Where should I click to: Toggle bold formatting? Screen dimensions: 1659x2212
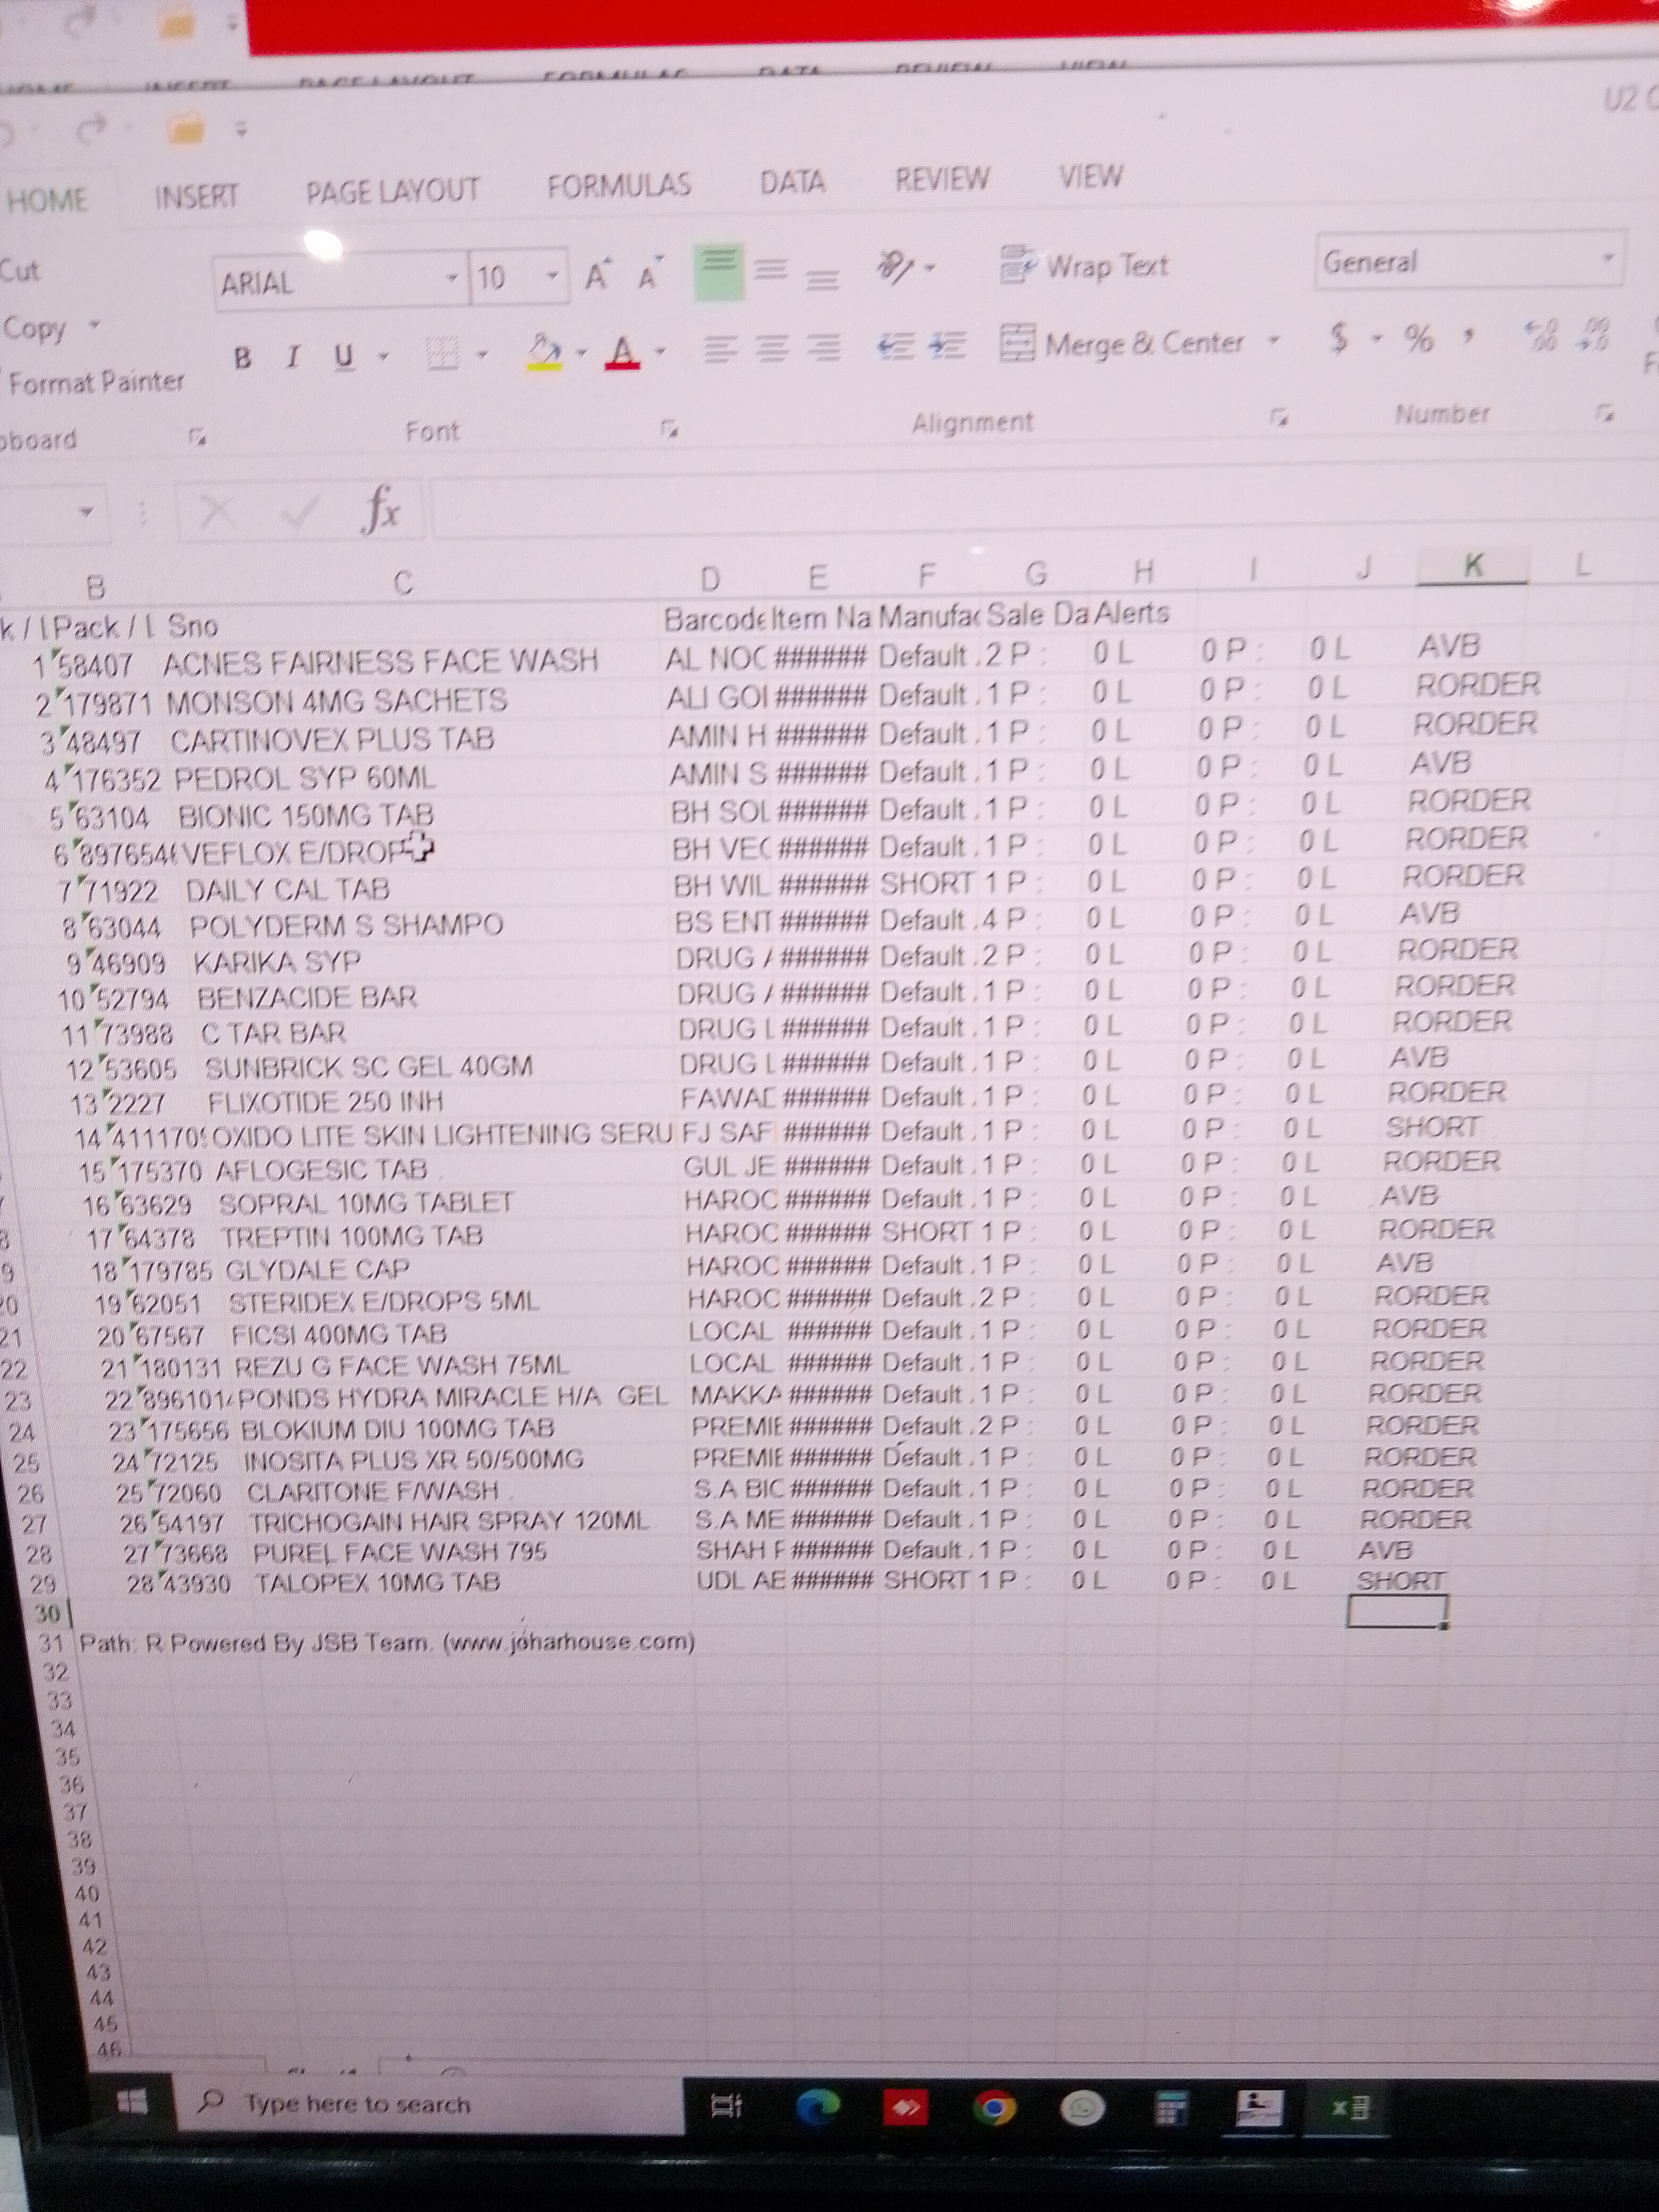(x=242, y=358)
